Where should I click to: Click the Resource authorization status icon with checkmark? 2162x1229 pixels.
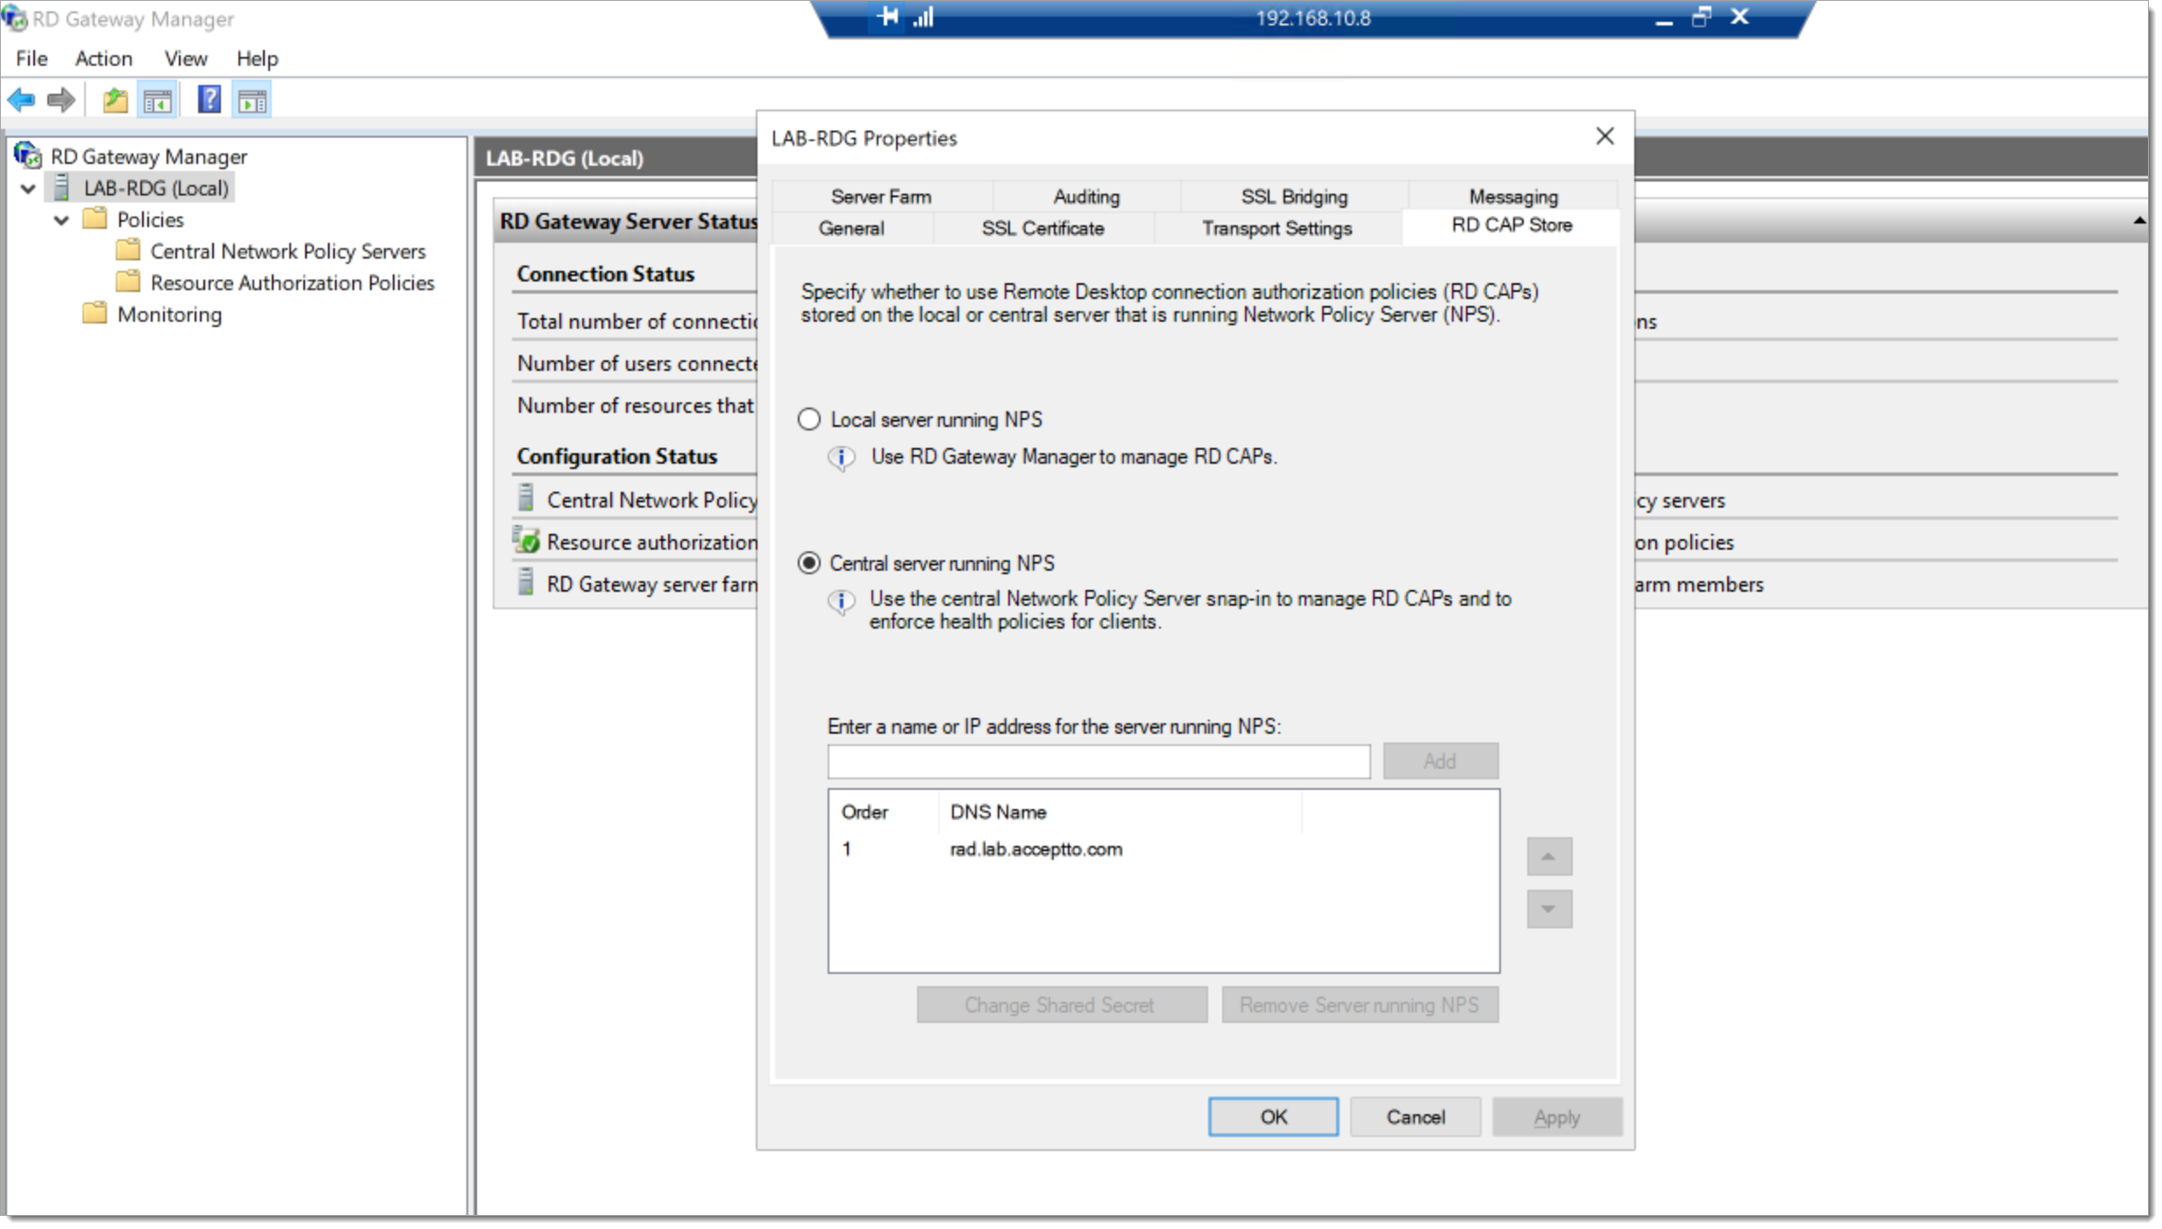(526, 540)
